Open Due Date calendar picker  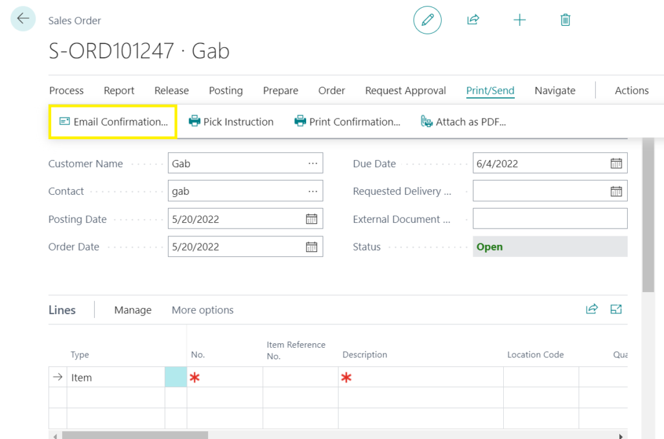[615, 164]
